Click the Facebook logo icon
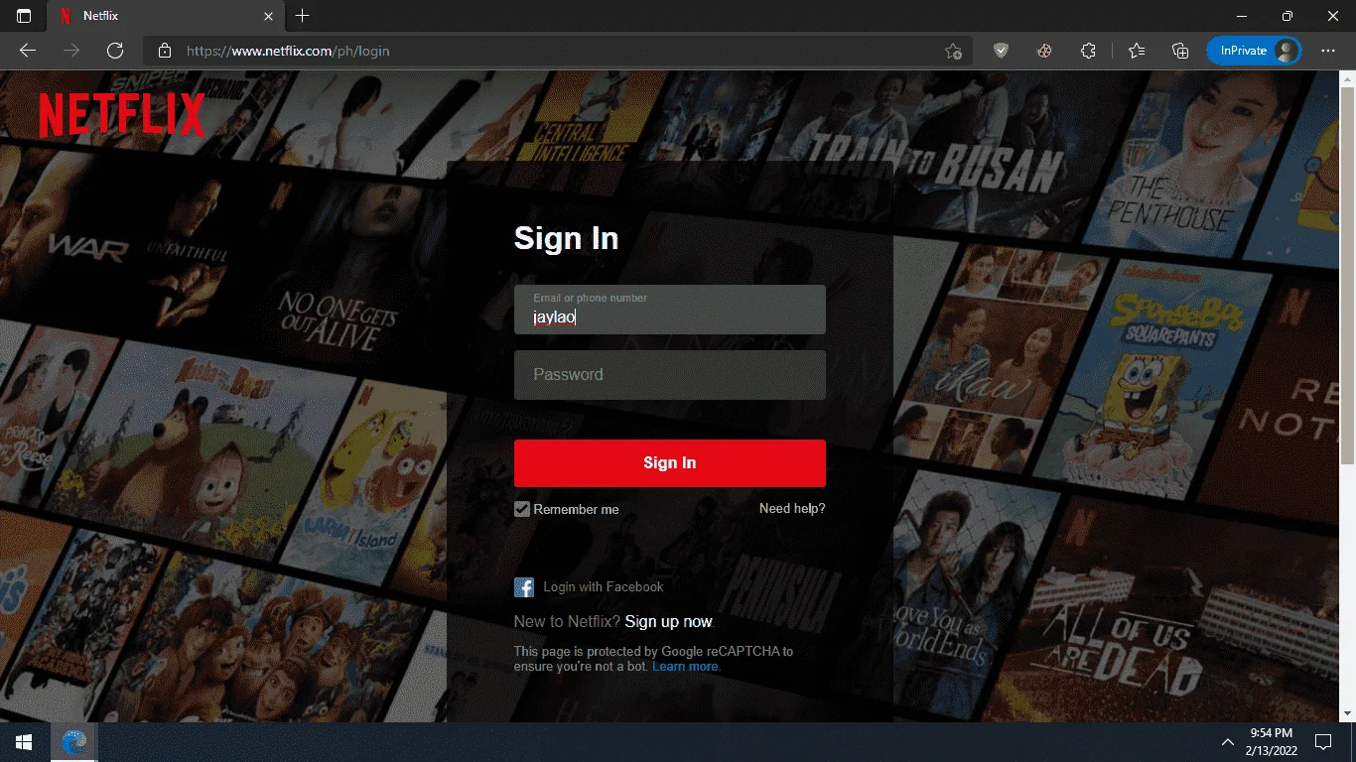The height and width of the screenshot is (762, 1356). click(x=524, y=587)
